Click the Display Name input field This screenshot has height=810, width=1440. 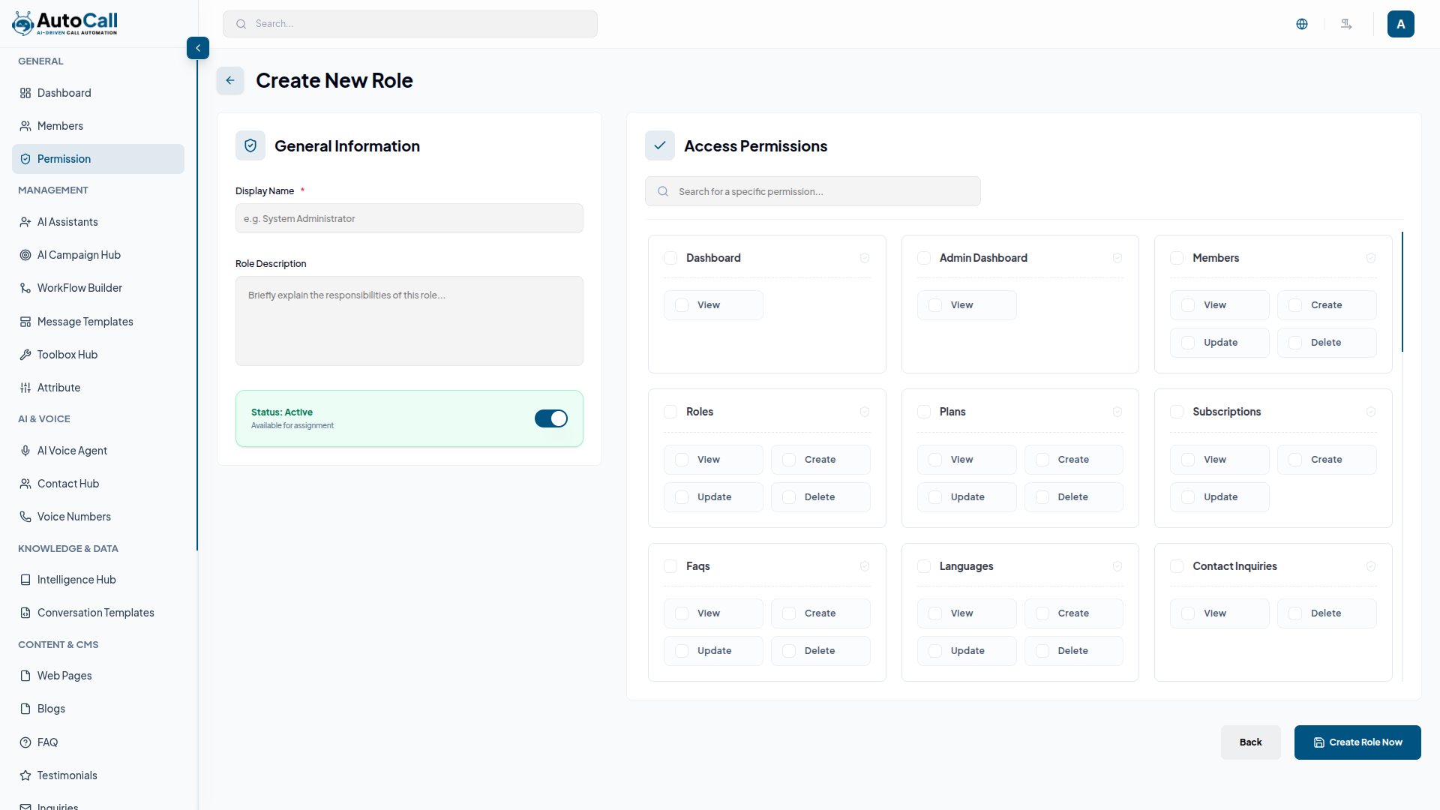coord(409,218)
